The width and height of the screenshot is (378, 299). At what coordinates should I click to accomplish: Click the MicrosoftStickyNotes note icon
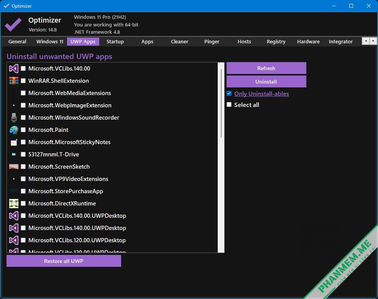pos(14,142)
